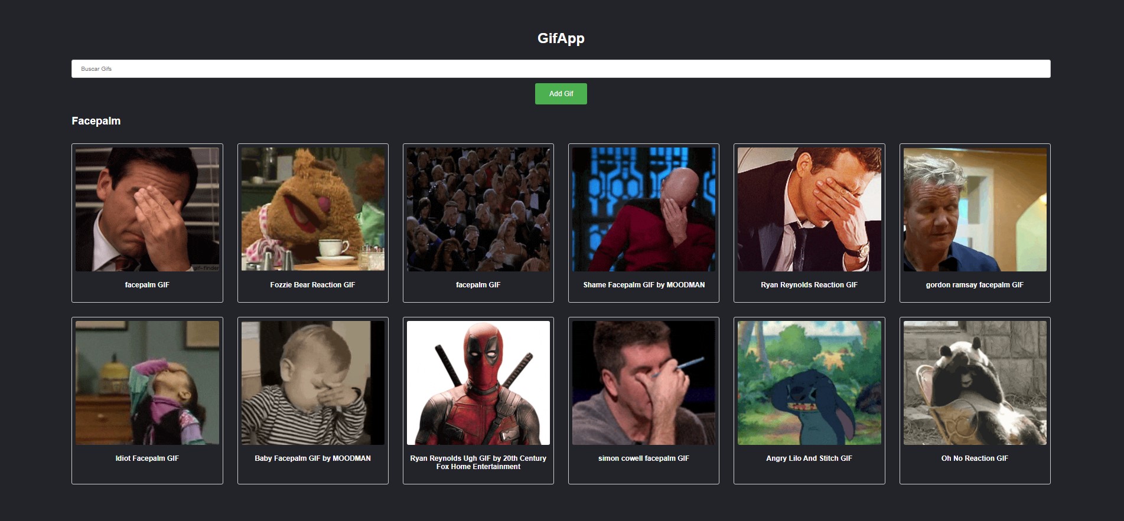
Task: Click the 'gordon ramsay facepalm GIF' caption
Action: [x=975, y=285]
